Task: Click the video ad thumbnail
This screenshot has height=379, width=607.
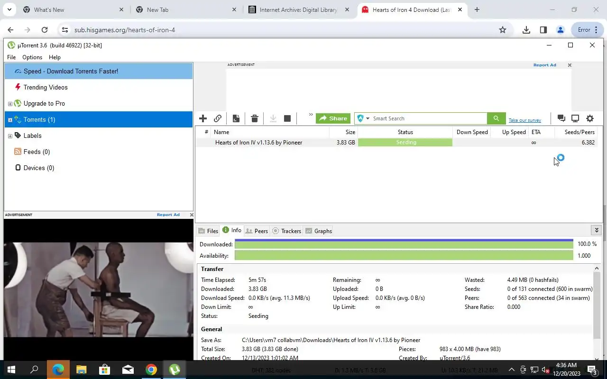Action: [99, 289]
